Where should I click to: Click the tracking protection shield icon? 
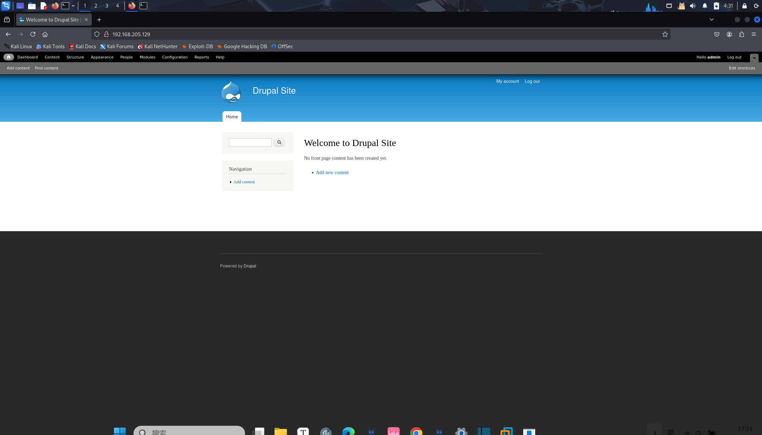[x=97, y=34]
